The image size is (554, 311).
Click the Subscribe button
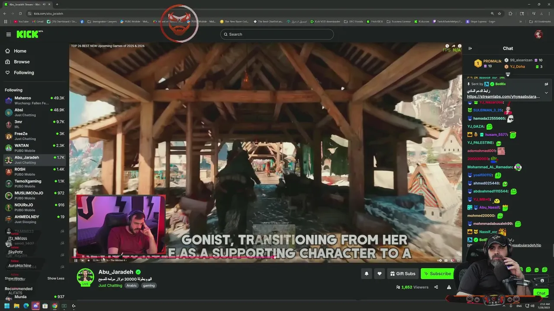437,273
